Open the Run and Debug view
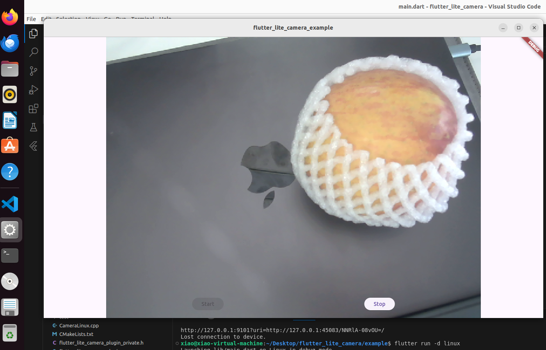The image size is (546, 350). (x=34, y=90)
